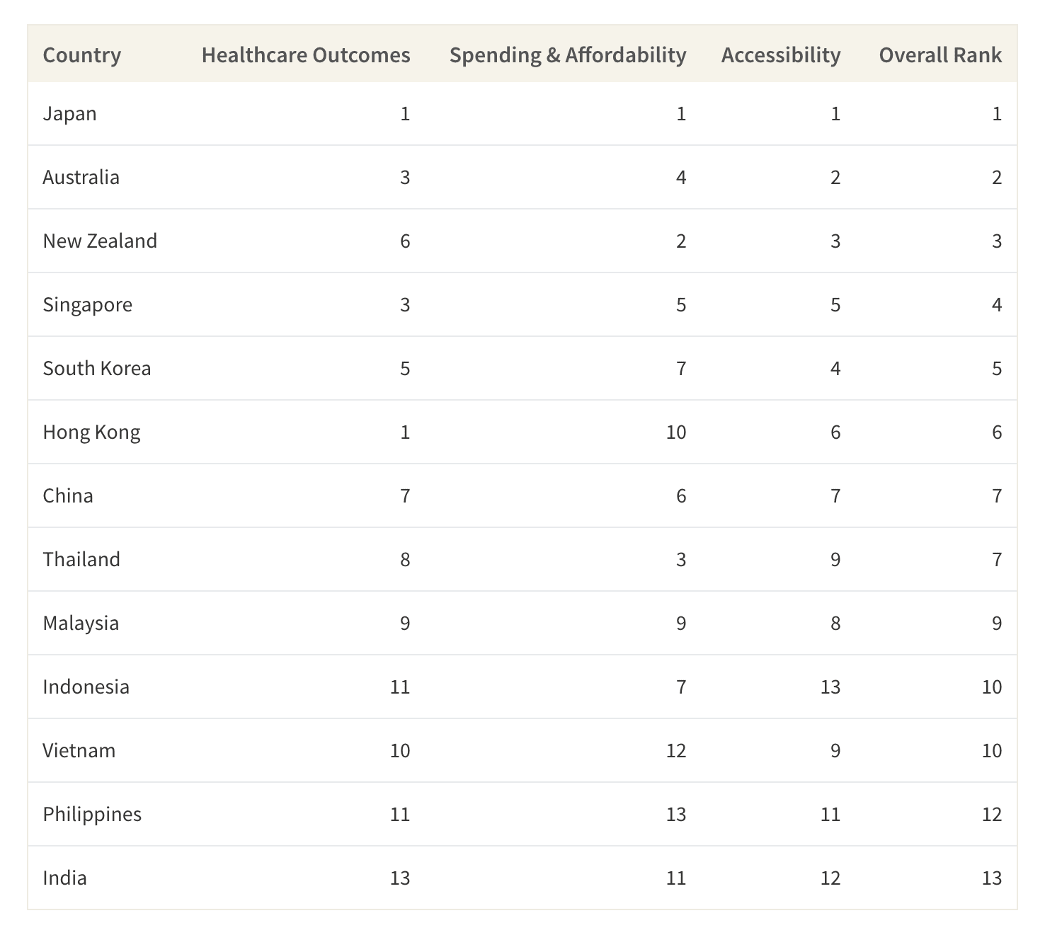Viewport: 1045px width, 930px height.
Task: Click Indonesia's Accessibility value 13
Action: click(x=830, y=687)
